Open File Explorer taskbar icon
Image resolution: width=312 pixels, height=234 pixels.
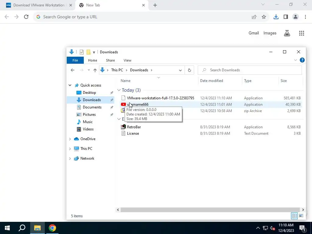[37, 228]
